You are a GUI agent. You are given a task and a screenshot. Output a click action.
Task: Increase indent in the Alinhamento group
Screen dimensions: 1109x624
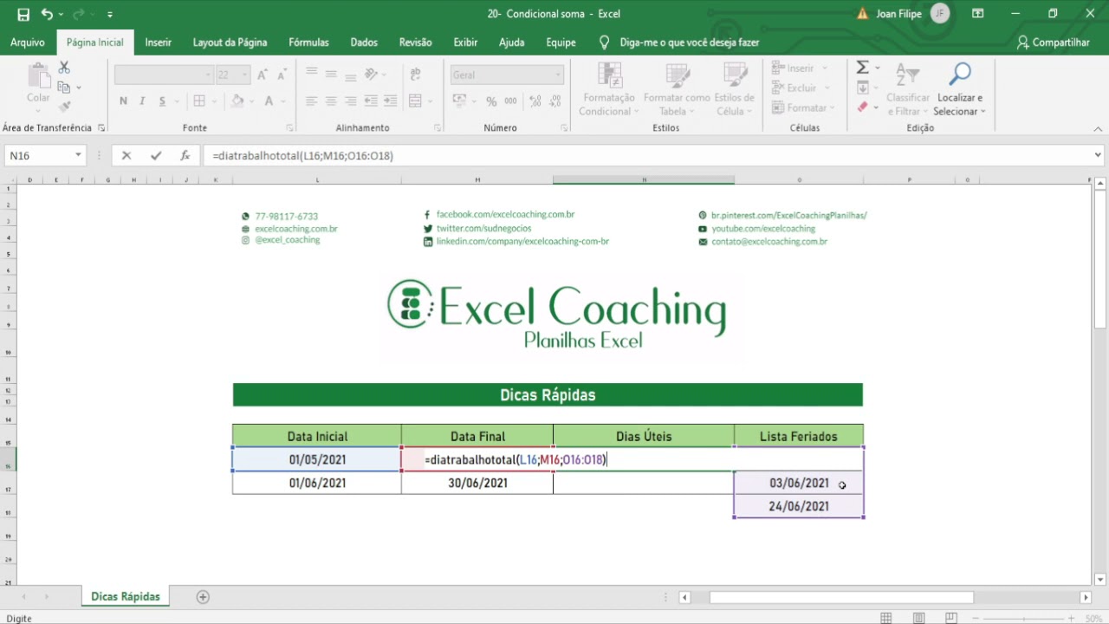click(x=390, y=101)
